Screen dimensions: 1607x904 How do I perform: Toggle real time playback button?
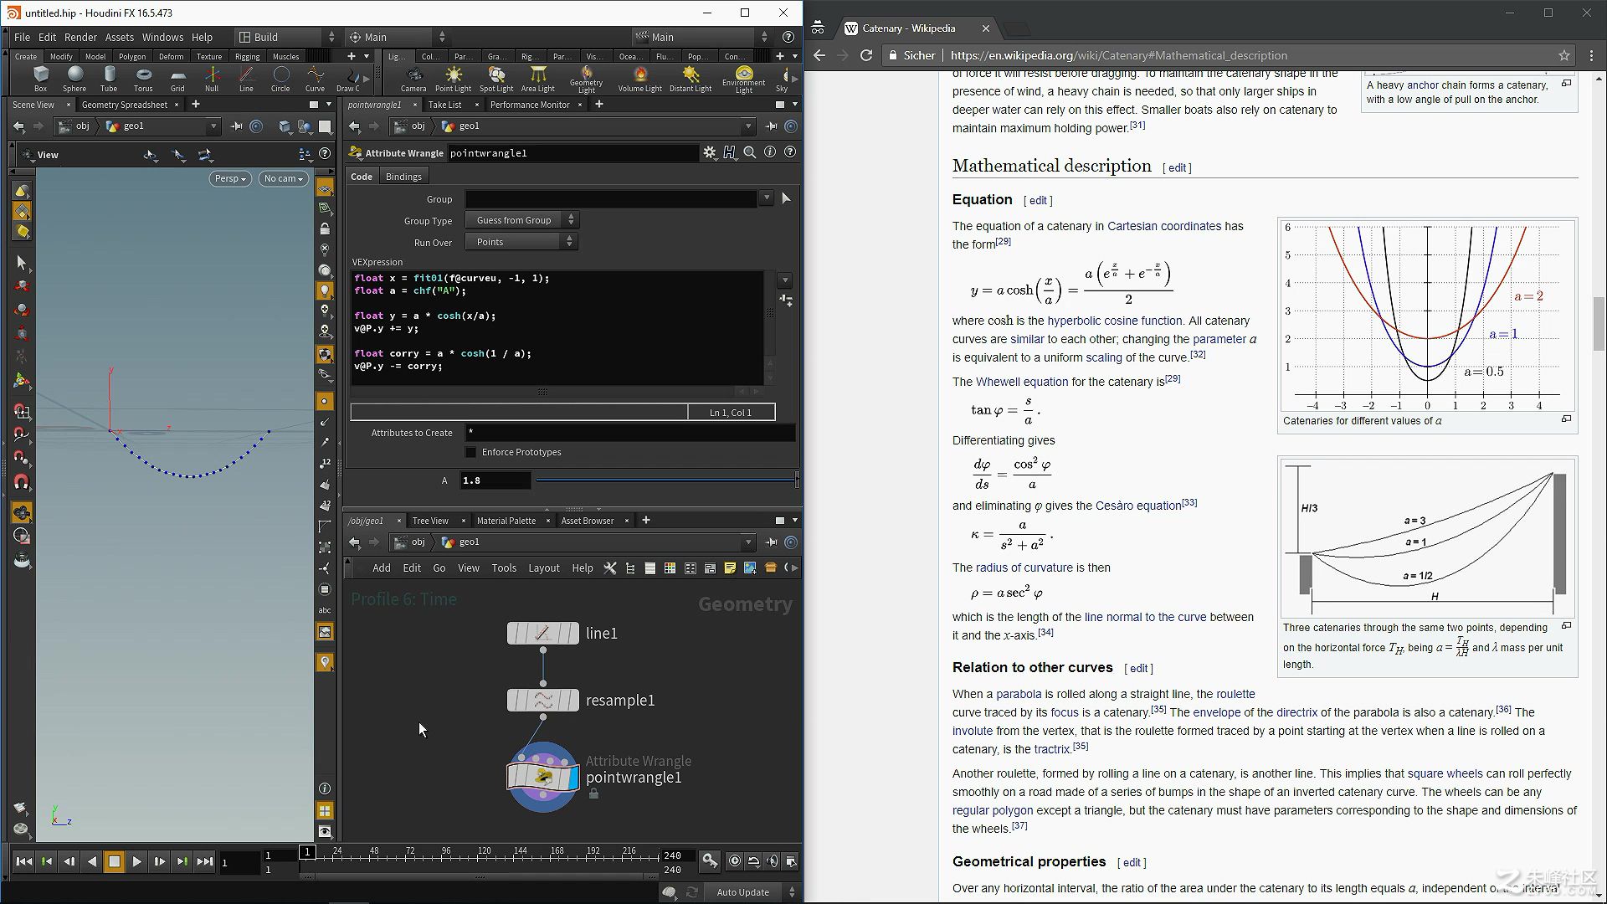734,861
